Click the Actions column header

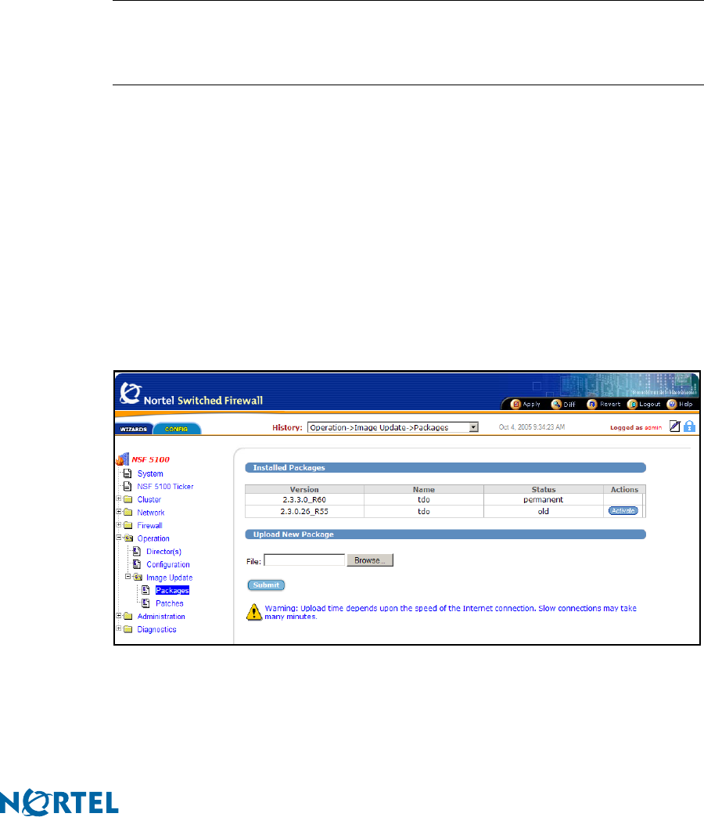pos(624,489)
